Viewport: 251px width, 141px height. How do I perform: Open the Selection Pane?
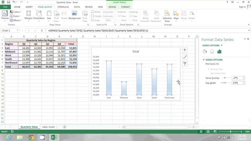tap(167, 16)
